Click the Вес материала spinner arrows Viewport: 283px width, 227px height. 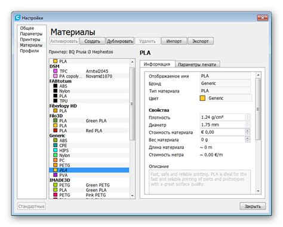click(248, 140)
